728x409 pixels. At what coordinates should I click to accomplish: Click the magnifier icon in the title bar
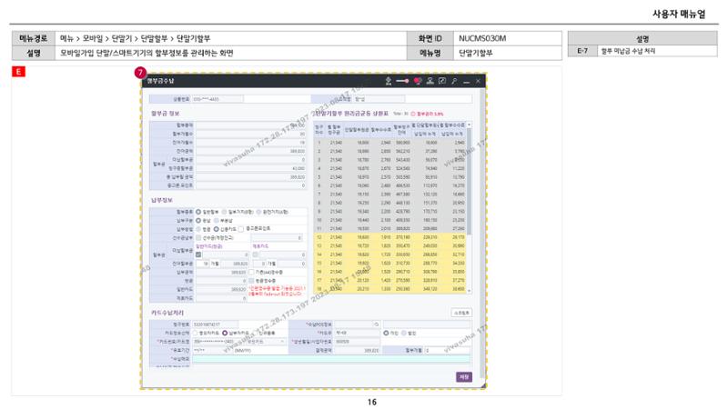(454, 81)
